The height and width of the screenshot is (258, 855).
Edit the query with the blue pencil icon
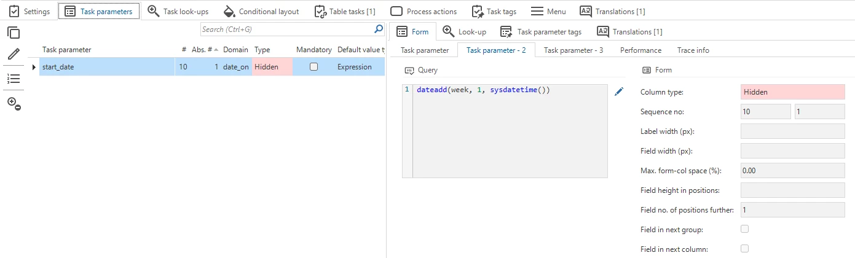[x=619, y=92]
